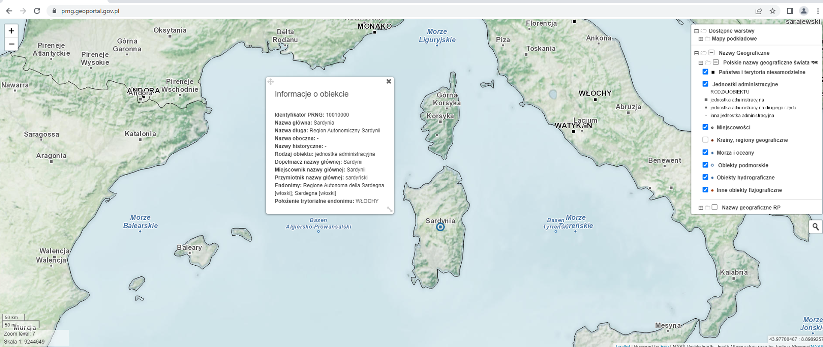The width and height of the screenshot is (823, 347).
Task: View site security lock info
Action: pyautogui.click(x=54, y=11)
